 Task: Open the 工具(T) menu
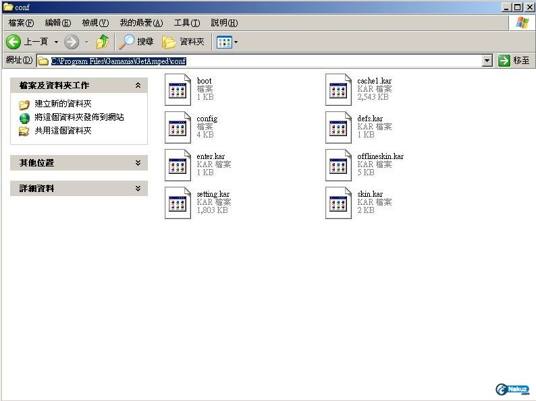(x=186, y=23)
